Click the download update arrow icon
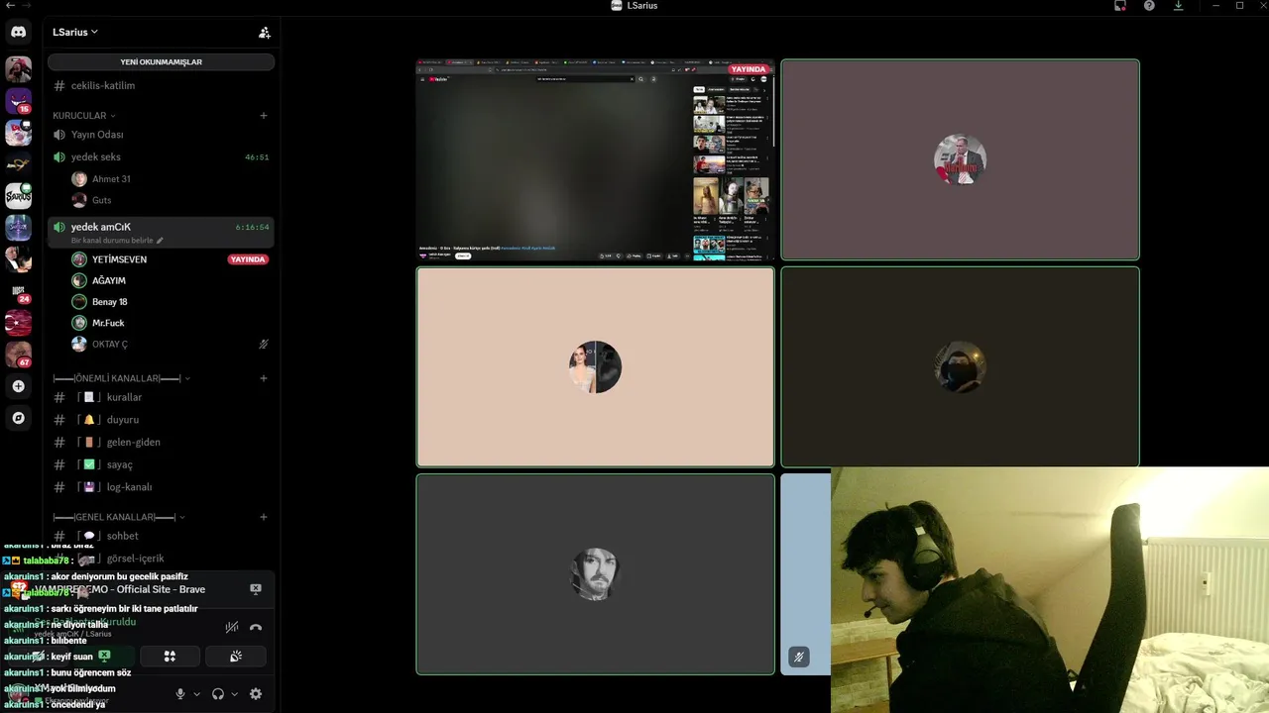The width and height of the screenshot is (1269, 713). coord(1178,6)
